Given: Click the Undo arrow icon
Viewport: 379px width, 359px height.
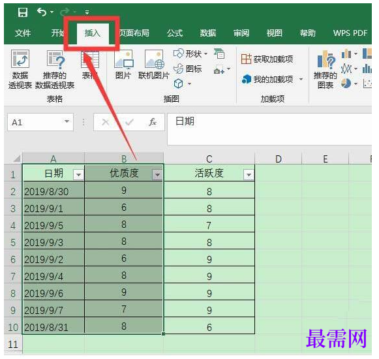Looking at the screenshot, I should [x=42, y=12].
